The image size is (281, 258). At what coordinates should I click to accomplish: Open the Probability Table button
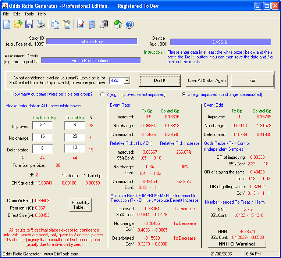(x=81, y=205)
